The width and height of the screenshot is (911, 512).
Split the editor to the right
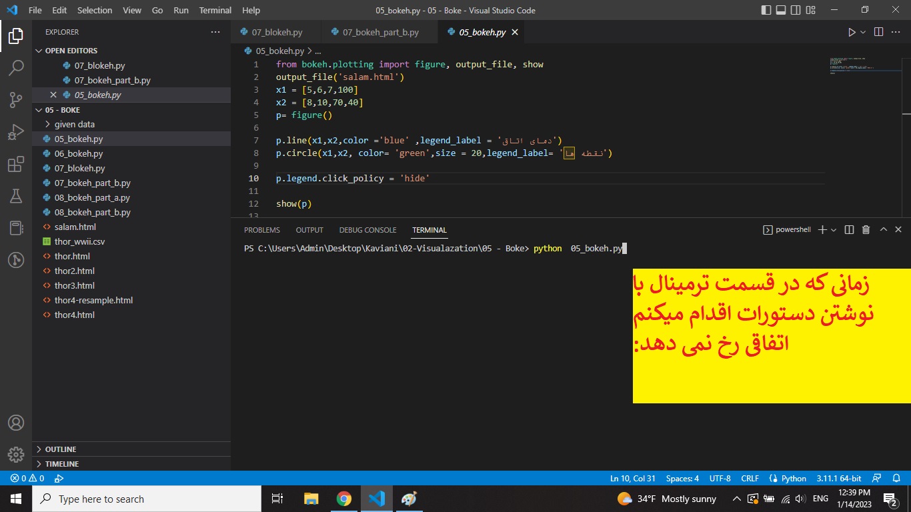[878, 32]
